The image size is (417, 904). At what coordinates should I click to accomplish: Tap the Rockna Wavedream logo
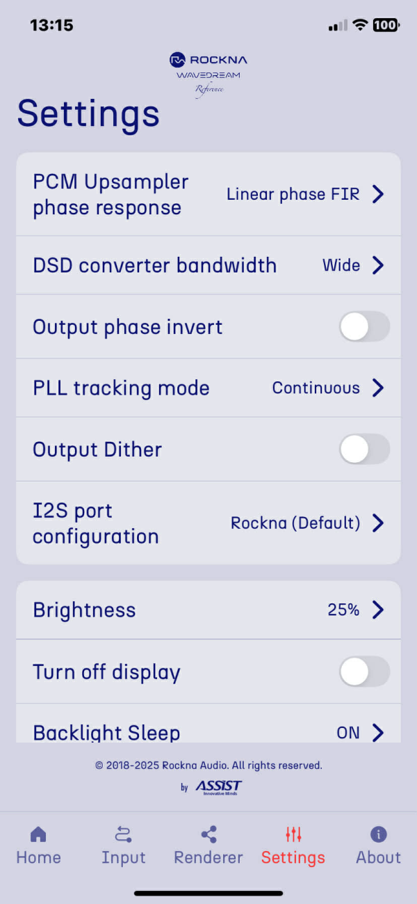(208, 73)
